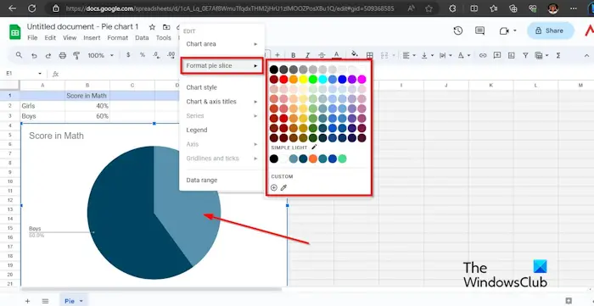Screen dimensions: 594x306
Task: Click the Share button
Action: tap(550, 31)
